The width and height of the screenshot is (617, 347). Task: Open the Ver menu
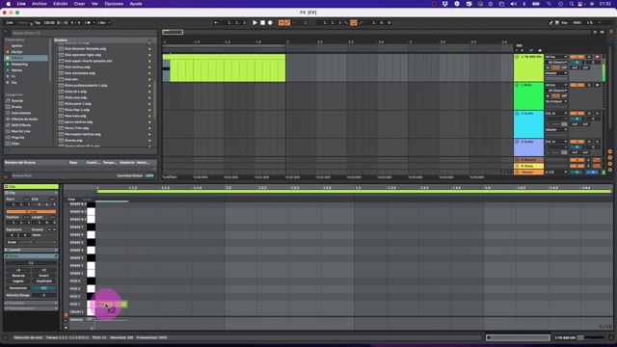click(x=94, y=4)
